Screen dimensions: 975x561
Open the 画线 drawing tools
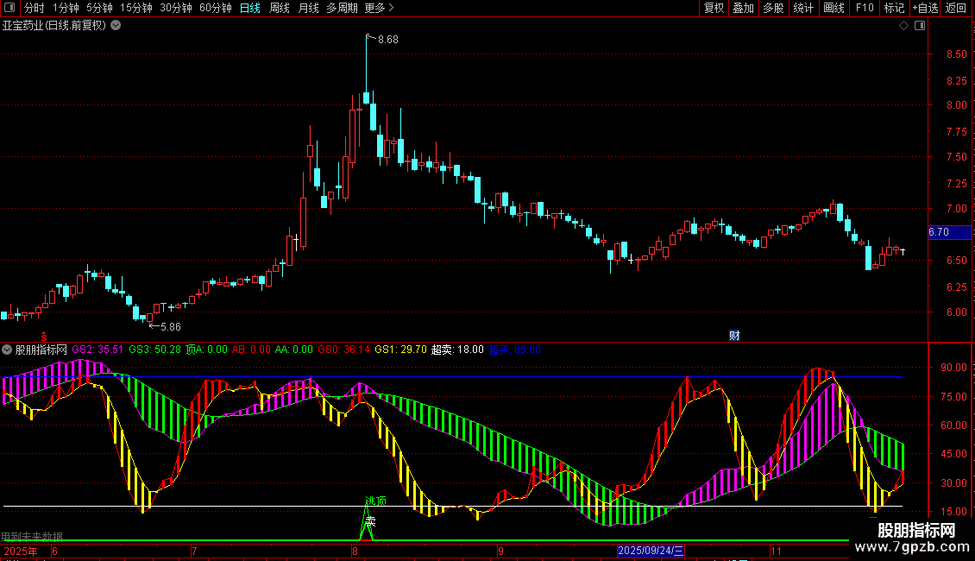[x=833, y=9]
